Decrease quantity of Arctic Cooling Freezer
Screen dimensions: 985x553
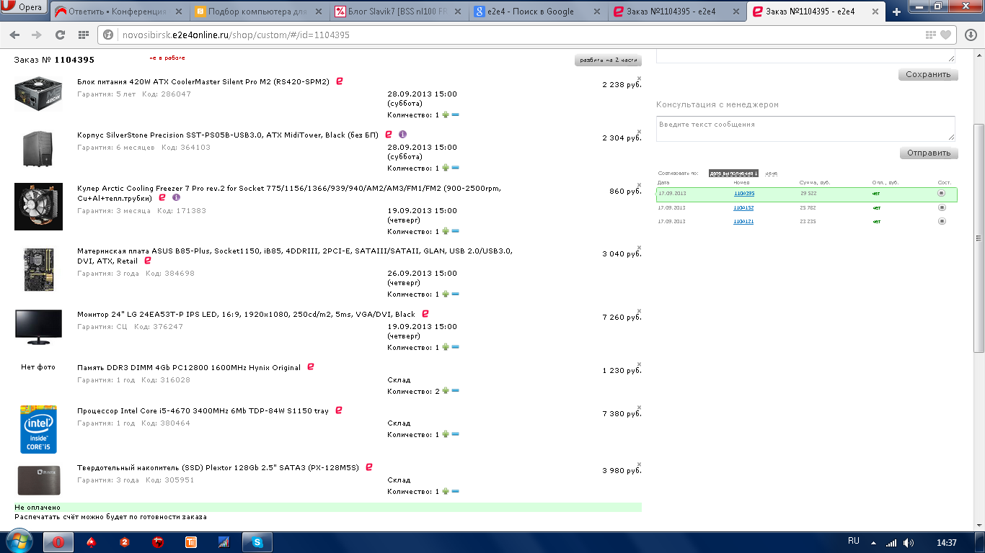(x=456, y=231)
